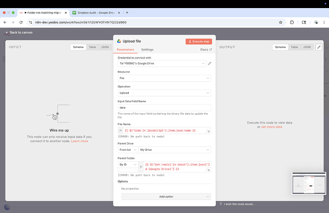Viewport: 329px width, 213px height.
Task: Open the Parent Drive From list mode dropdown
Action: tap(128, 150)
